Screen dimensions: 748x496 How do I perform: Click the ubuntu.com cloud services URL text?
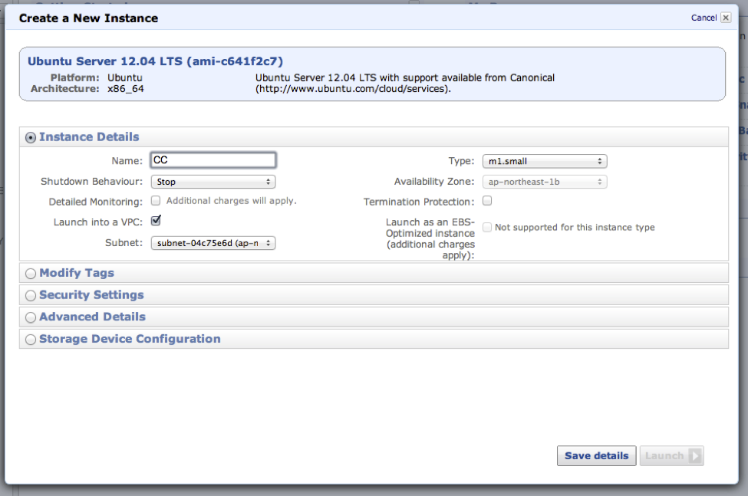click(353, 89)
